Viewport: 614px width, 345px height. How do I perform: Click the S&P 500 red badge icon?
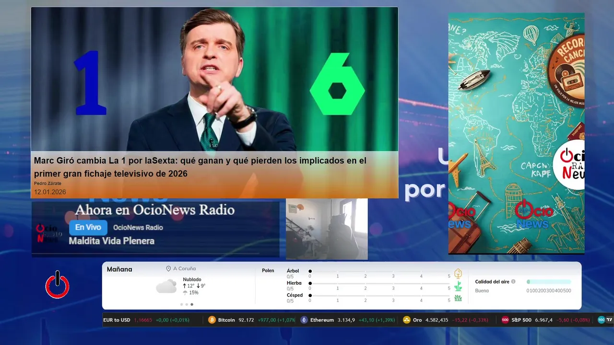tap(505, 320)
